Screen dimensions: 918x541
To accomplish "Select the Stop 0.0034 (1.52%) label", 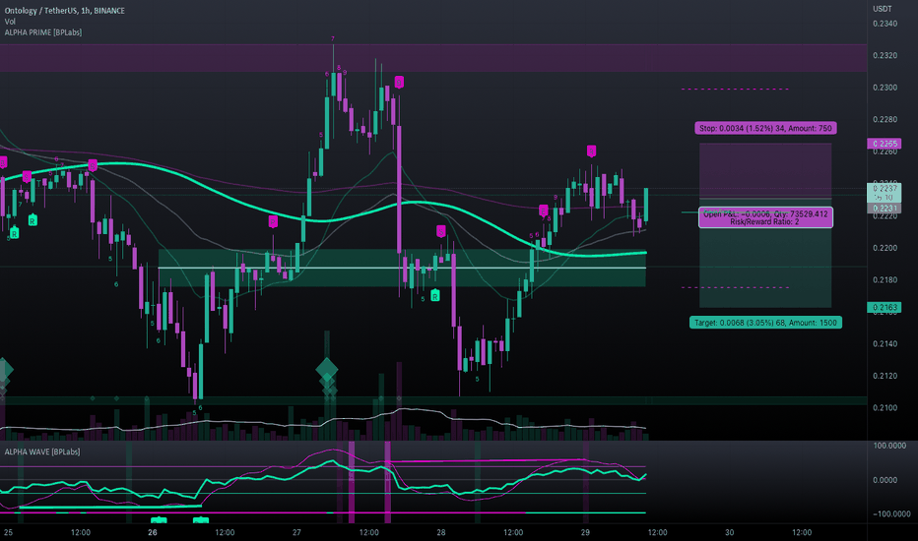I will (x=765, y=128).
